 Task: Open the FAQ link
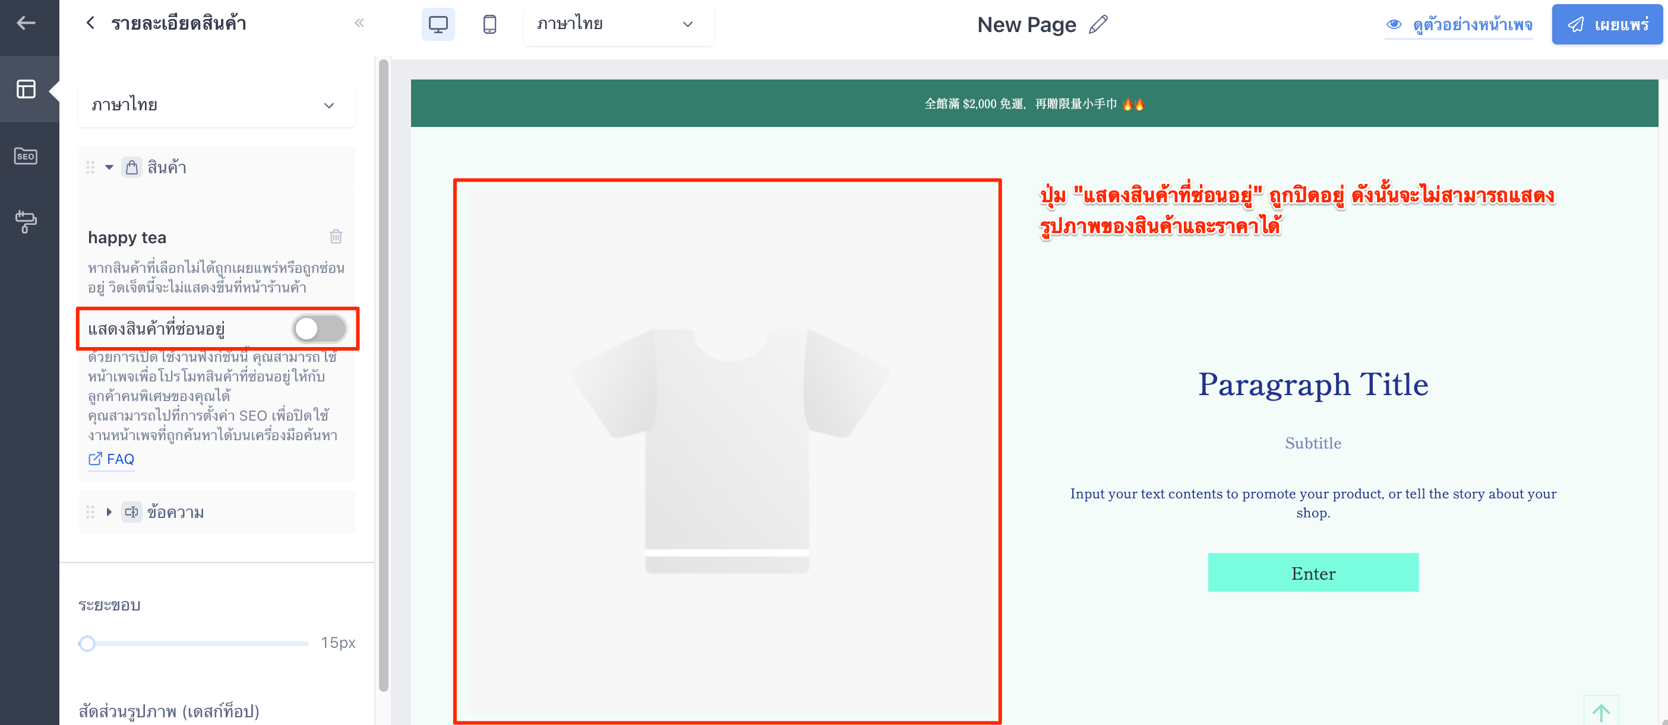click(111, 459)
